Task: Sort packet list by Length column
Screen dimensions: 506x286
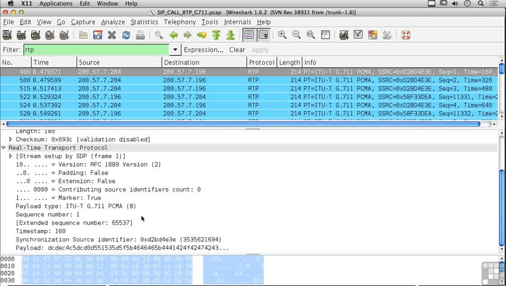Action: pyautogui.click(x=289, y=62)
